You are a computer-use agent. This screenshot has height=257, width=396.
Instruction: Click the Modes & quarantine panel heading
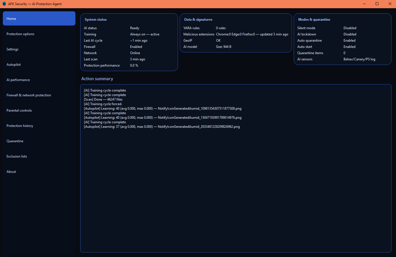(x=314, y=20)
